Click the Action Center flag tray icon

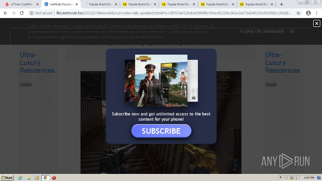[x=298, y=178]
